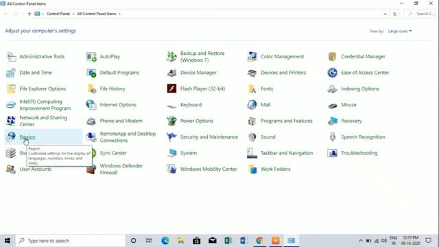Open the User Accounts link
Viewport: 439px width, 247px height.
coord(36,169)
